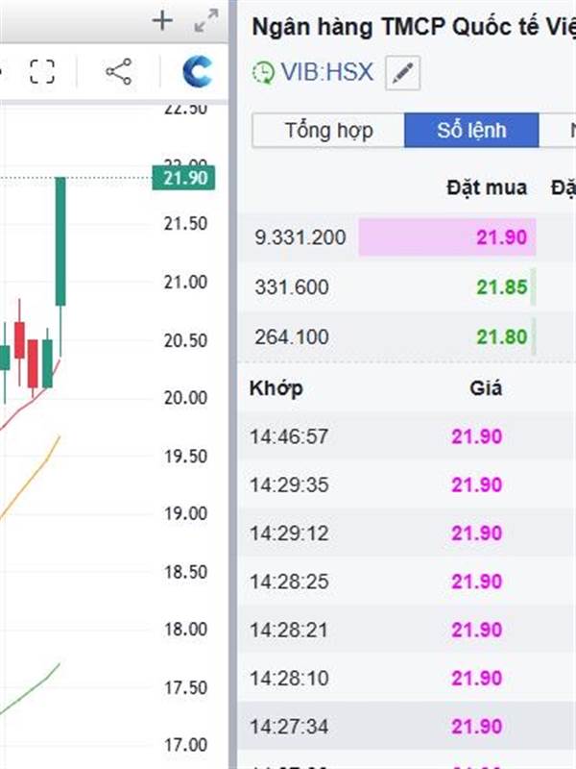Click the Giá column header
The height and width of the screenshot is (769, 576).
pos(486,388)
